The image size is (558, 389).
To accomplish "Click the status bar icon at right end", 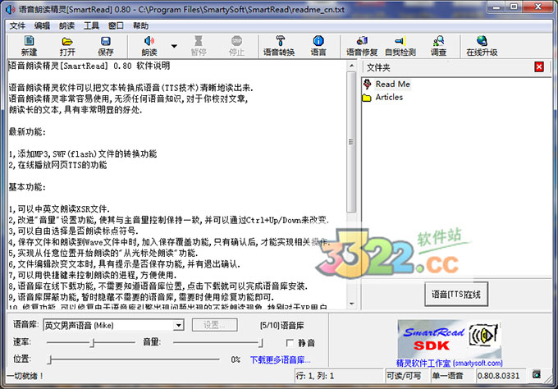I will click(537, 374).
